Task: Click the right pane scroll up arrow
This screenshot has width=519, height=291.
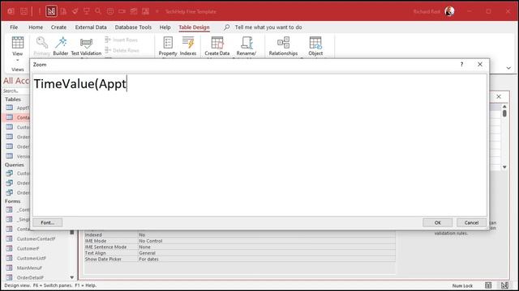Action: click(504, 107)
